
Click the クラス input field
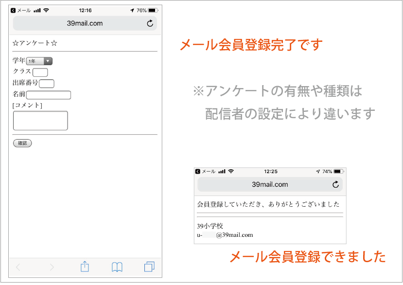point(40,72)
